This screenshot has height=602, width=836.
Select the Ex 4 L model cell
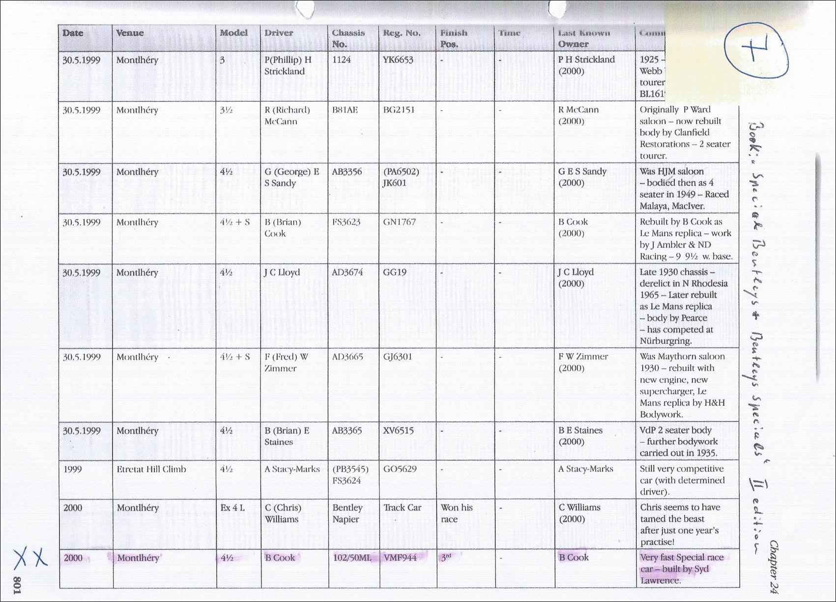[232, 508]
